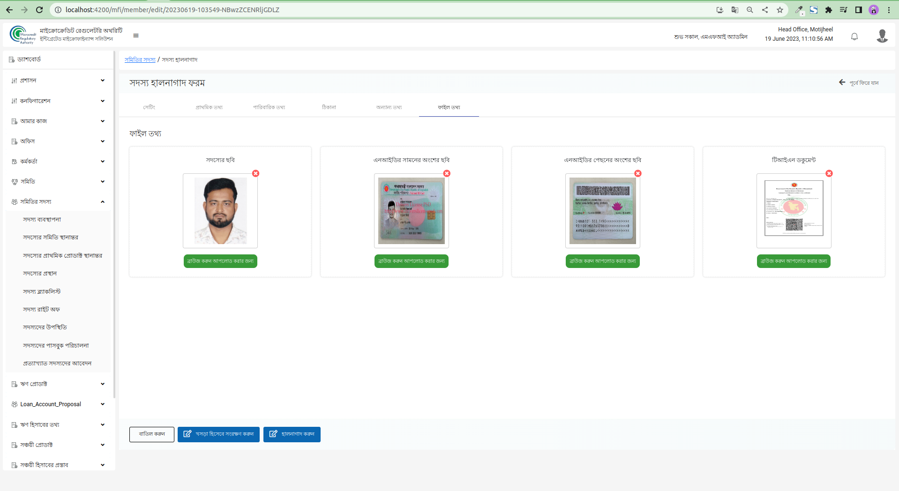This screenshot has width=899, height=491.
Task: Click the TIN document thumbnail
Action: (794, 211)
